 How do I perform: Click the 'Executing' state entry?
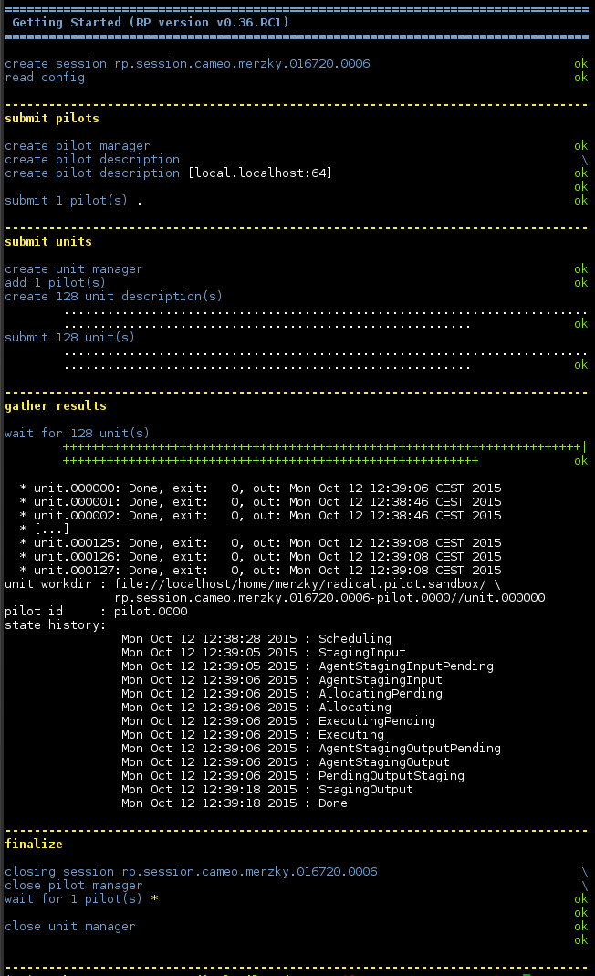[253, 734]
